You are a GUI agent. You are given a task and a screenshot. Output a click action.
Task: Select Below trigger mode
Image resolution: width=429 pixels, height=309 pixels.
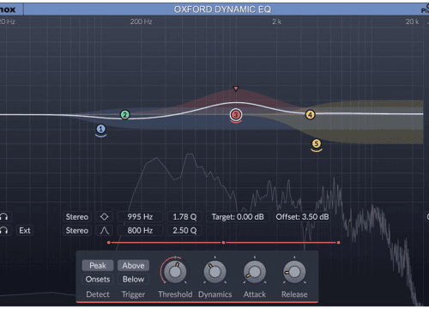click(x=133, y=279)
